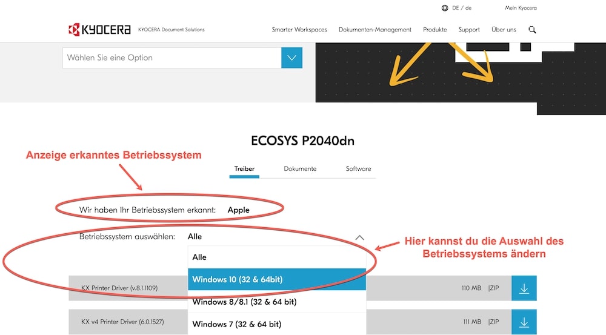Click the Kyocera logo

click(99, 29)
